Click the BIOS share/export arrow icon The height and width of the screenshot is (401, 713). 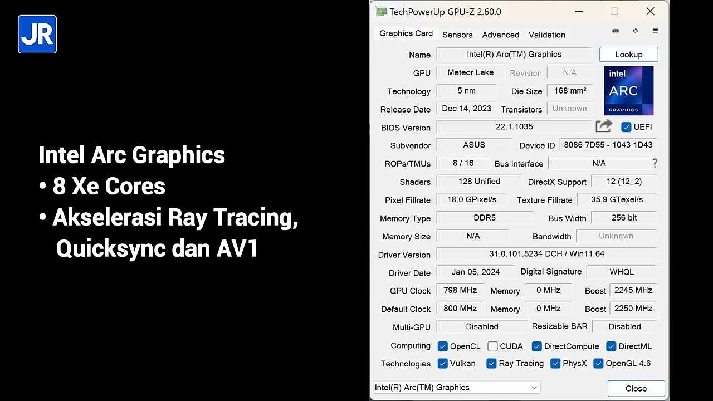[604, 126]
